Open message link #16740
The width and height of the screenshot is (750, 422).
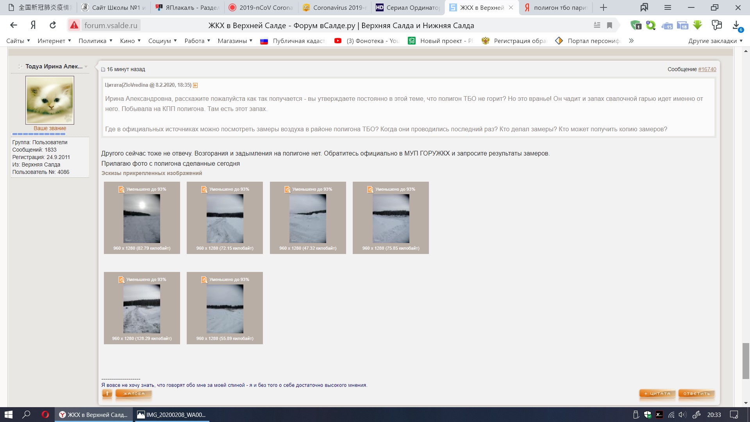click(x=707, y=69)
